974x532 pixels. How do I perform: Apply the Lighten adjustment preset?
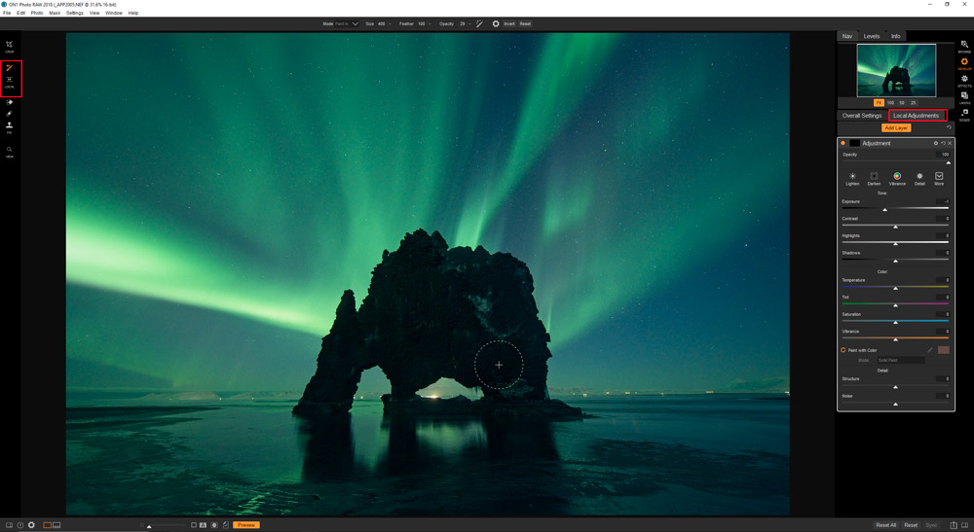point(852,178)
